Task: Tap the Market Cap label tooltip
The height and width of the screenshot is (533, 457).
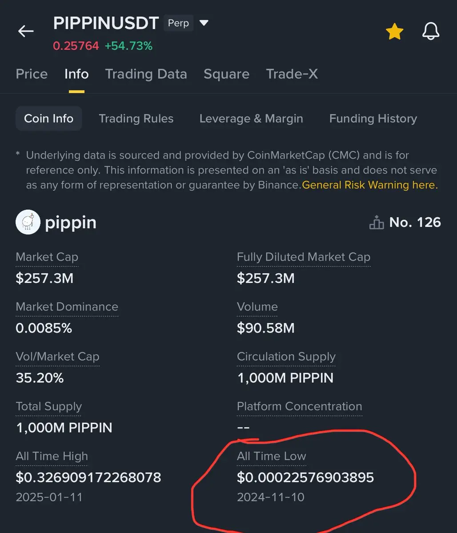Action: pos(47,257)
